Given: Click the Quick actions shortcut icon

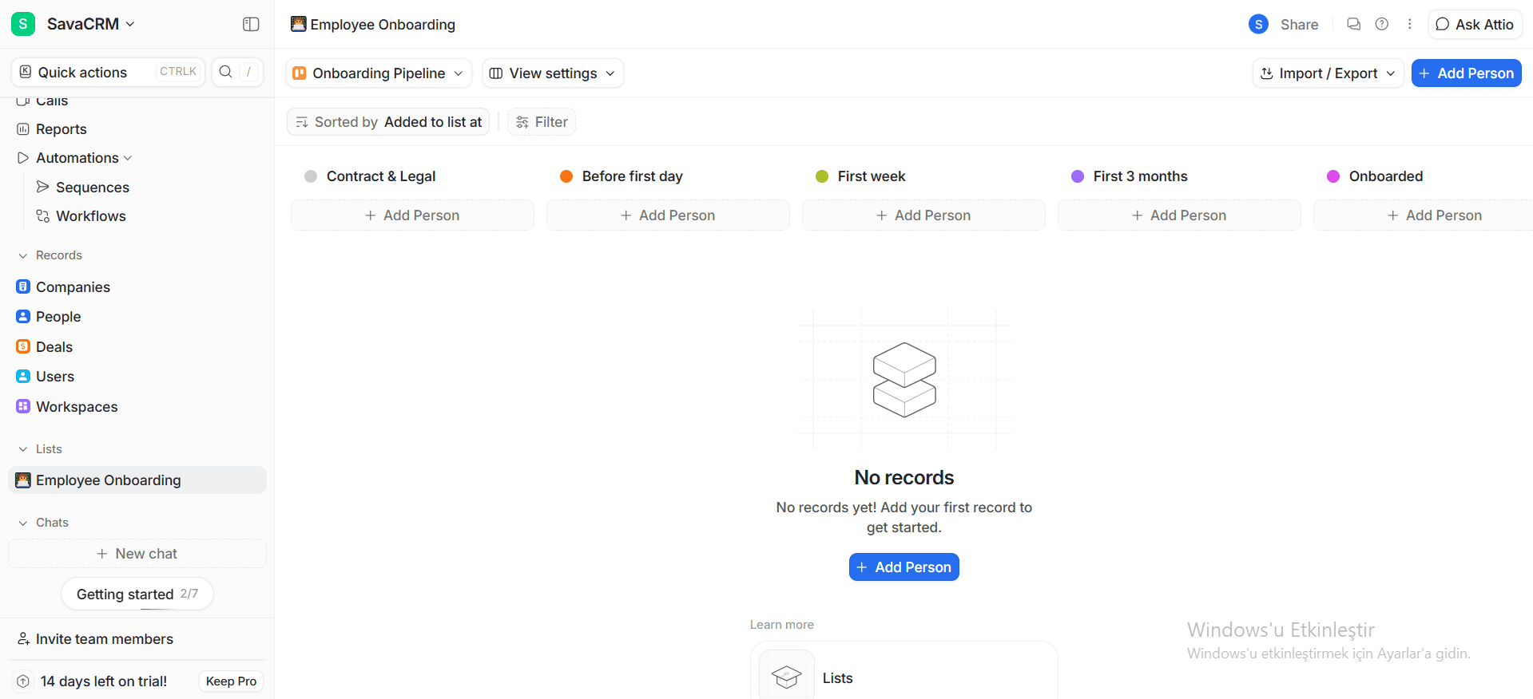Looking at the screenshot, I should tap(26, 72).
